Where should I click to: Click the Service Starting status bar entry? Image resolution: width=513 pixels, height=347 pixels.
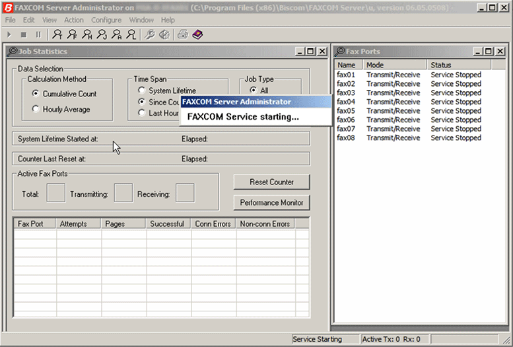click(325, 339)
